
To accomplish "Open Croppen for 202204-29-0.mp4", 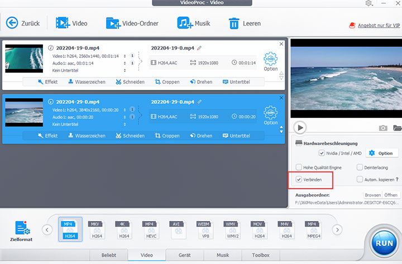I will pos(167,136).
